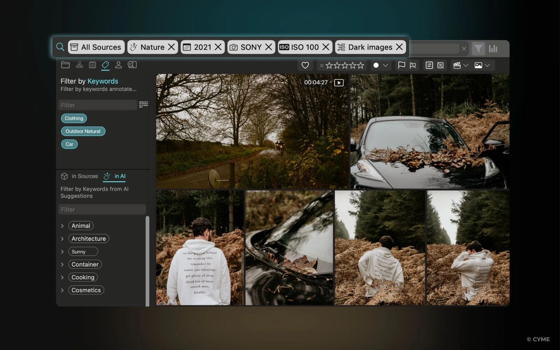Open the video type dropdown
This screenshot has width=560, height=350.
tap(461, 65)
